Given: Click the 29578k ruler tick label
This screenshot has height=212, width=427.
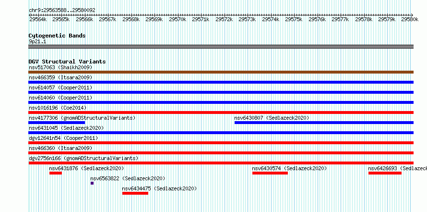Looking at the screenshot, I should point(364,19).
